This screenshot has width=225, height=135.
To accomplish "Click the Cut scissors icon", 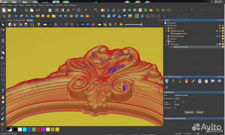I will [21, 10].
